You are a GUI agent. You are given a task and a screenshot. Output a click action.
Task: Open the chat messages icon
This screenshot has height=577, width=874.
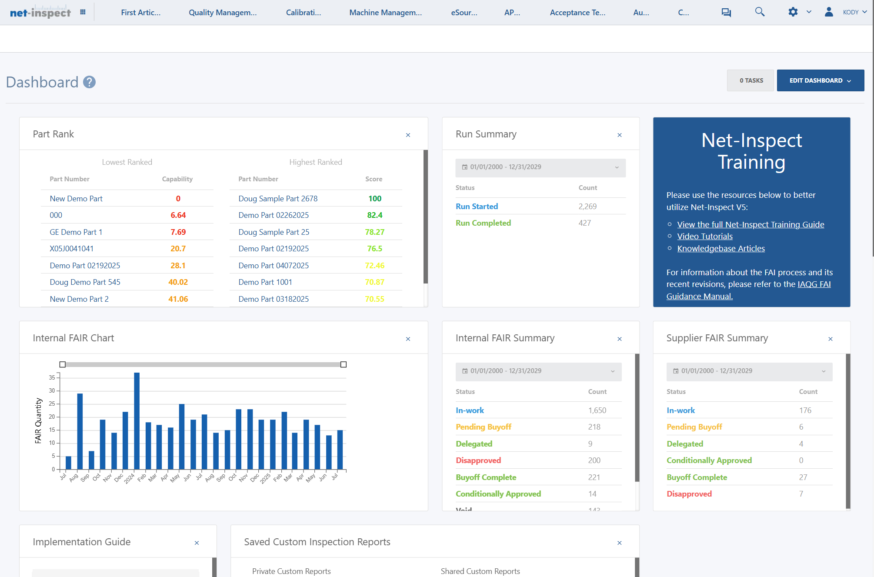pyautogui.click(x=726, y=12)
